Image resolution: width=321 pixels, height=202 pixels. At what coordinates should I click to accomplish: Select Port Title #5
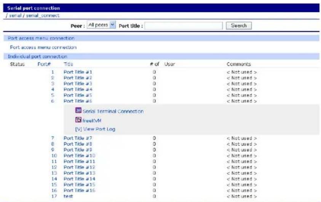[78, 95]
